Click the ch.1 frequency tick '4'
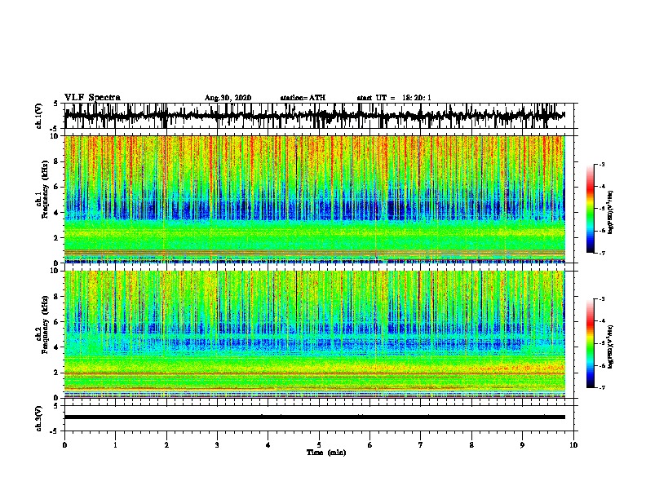Screen dimensions: 646x499 click(58, 213)
